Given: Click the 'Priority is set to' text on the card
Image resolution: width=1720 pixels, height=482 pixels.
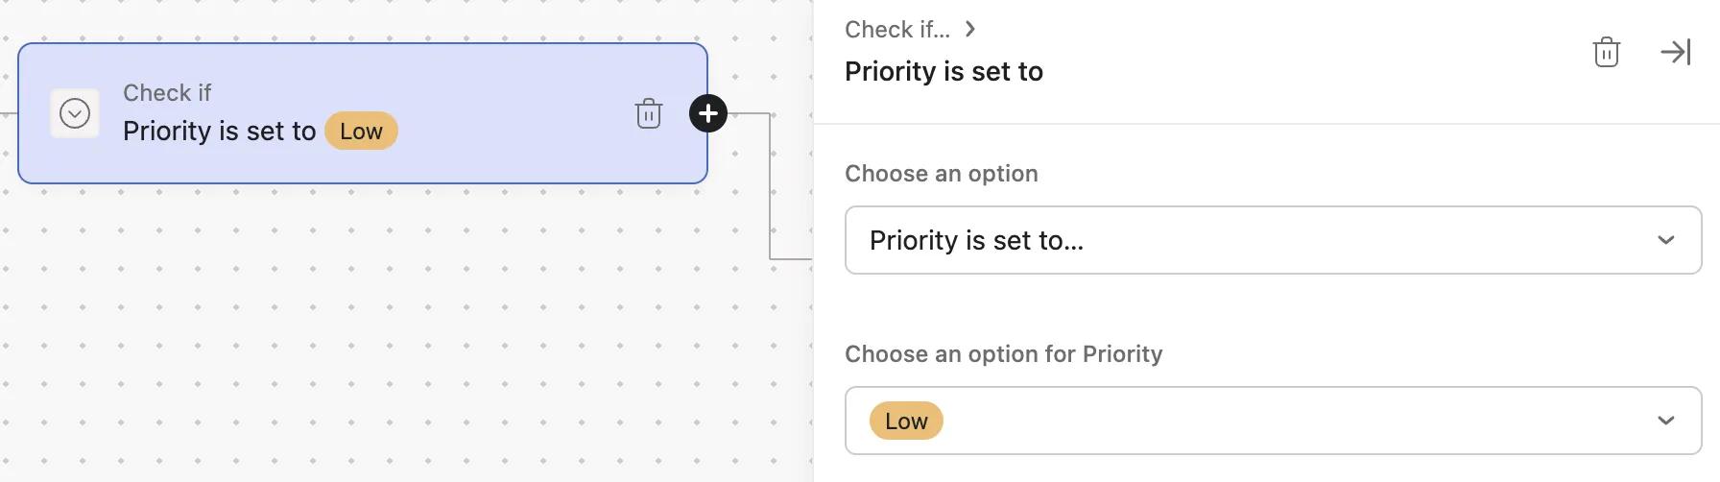Looking at the screenshot, I should [x=219, y=132].
